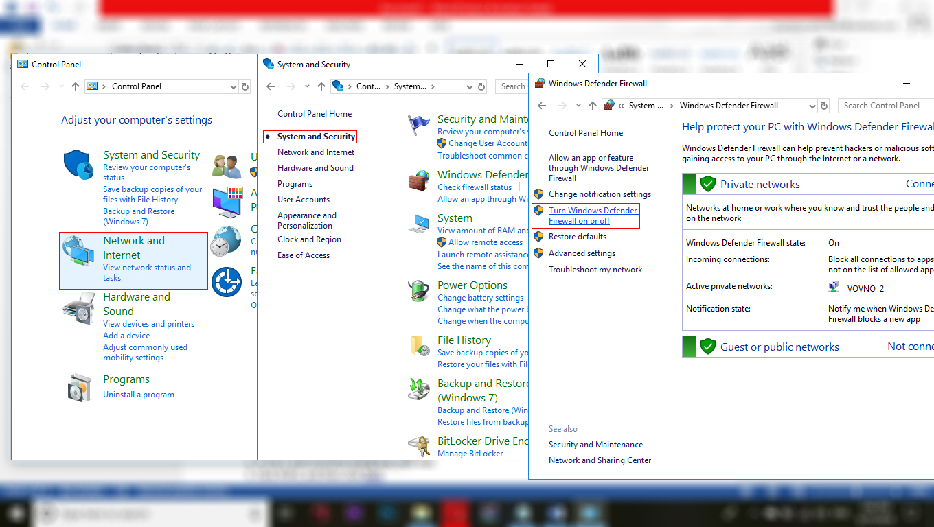Click Check firewall status link
The image size is (934, 527).
pos(475,187)
